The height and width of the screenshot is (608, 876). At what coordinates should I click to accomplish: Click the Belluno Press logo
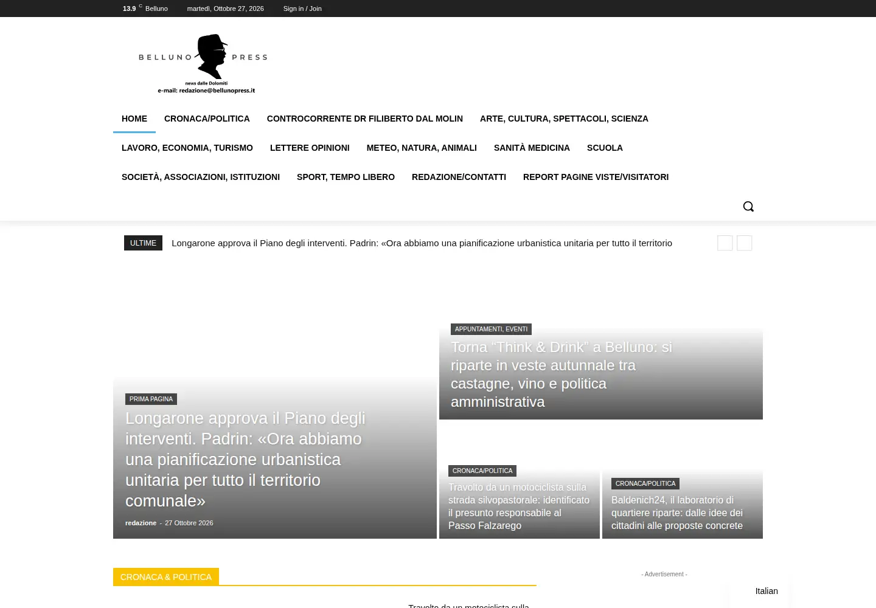(x=203, y=64)
